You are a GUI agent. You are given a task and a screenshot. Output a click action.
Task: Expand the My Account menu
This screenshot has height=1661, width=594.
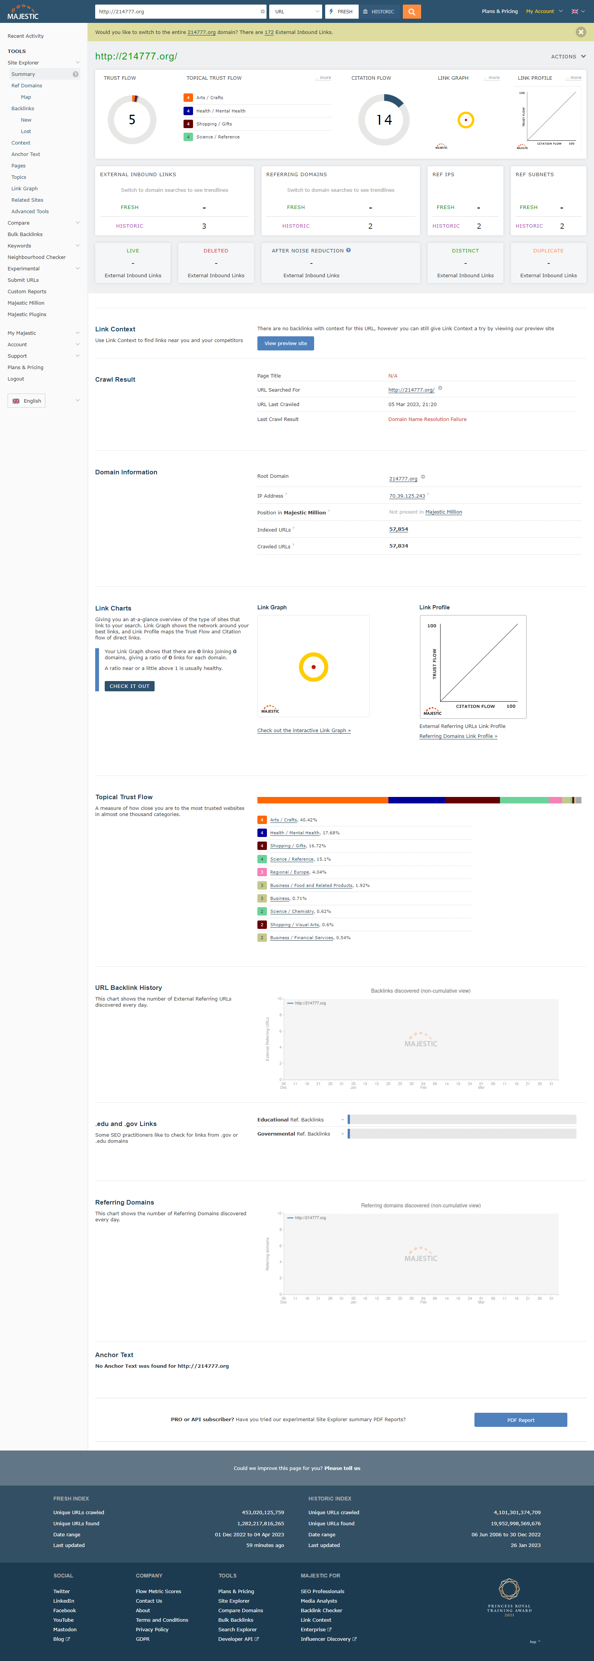tap(544, 11)
